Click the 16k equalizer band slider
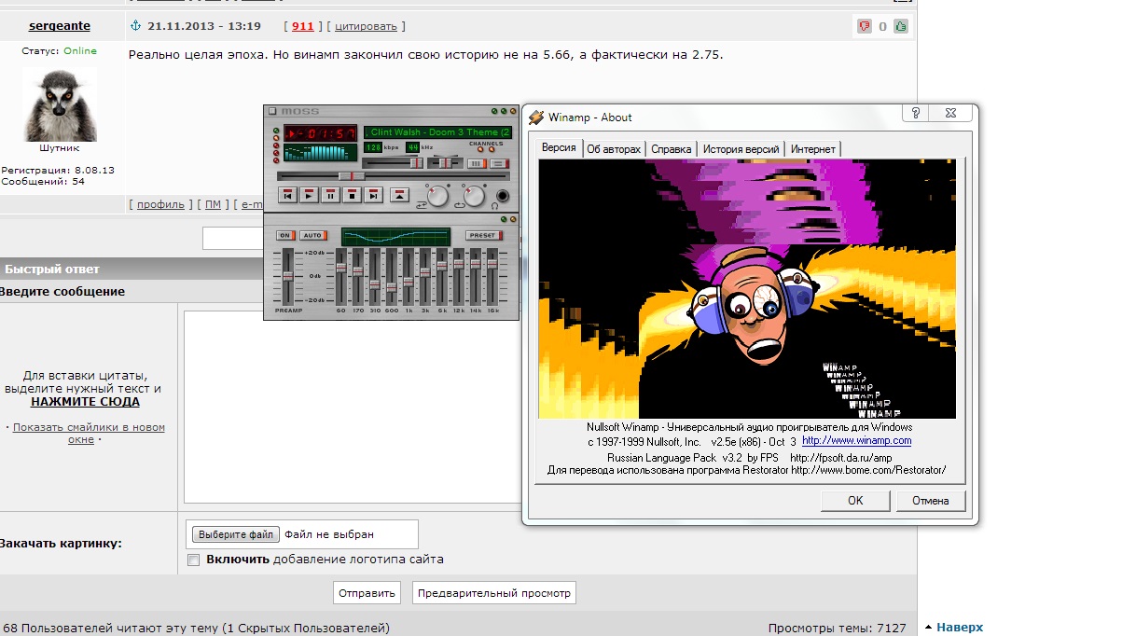Screen dimensions: 1136x636 [492, 277]
